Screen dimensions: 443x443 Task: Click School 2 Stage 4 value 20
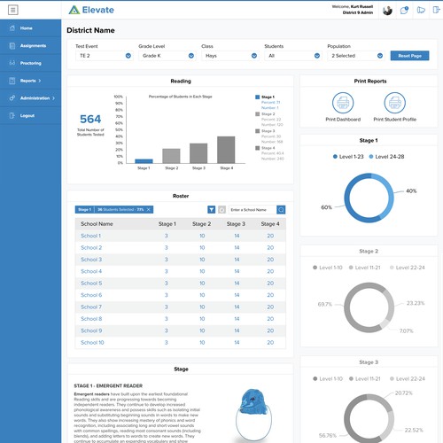point(270,247)
